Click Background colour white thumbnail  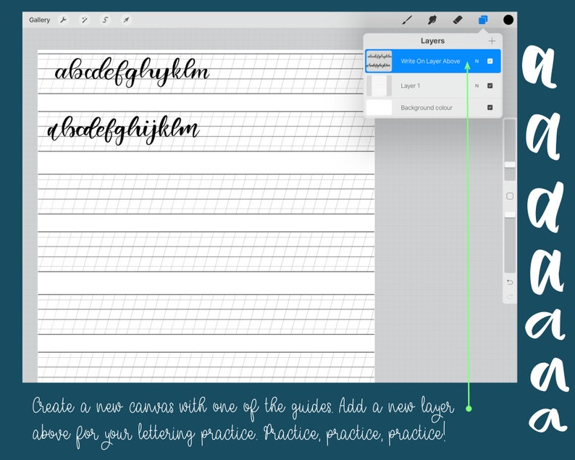(379, 107)
